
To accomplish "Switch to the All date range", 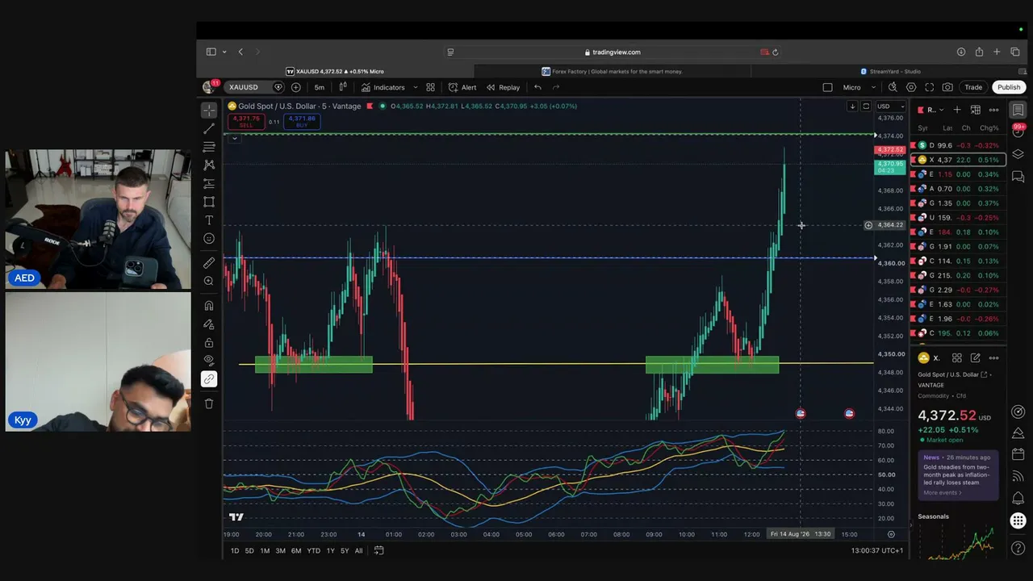I will pos(358,550).
